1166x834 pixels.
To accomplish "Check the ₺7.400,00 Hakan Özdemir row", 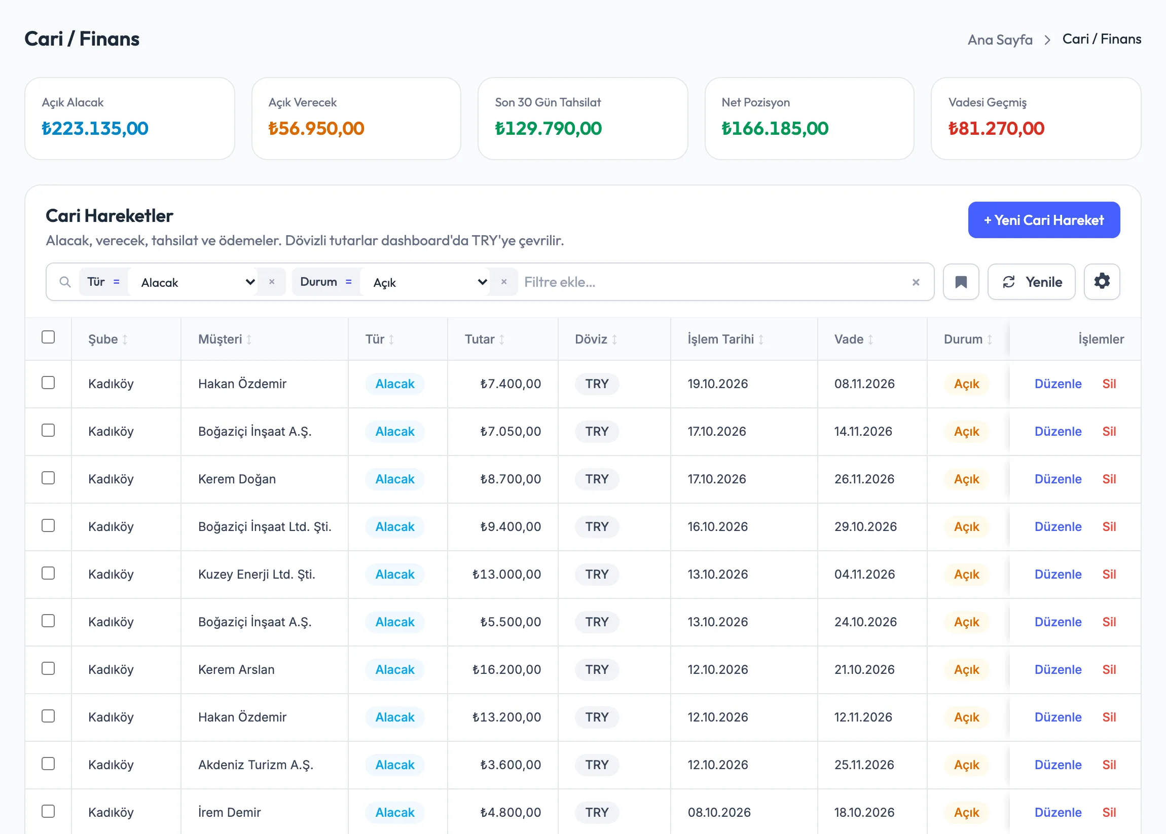I will pos(48,383).
